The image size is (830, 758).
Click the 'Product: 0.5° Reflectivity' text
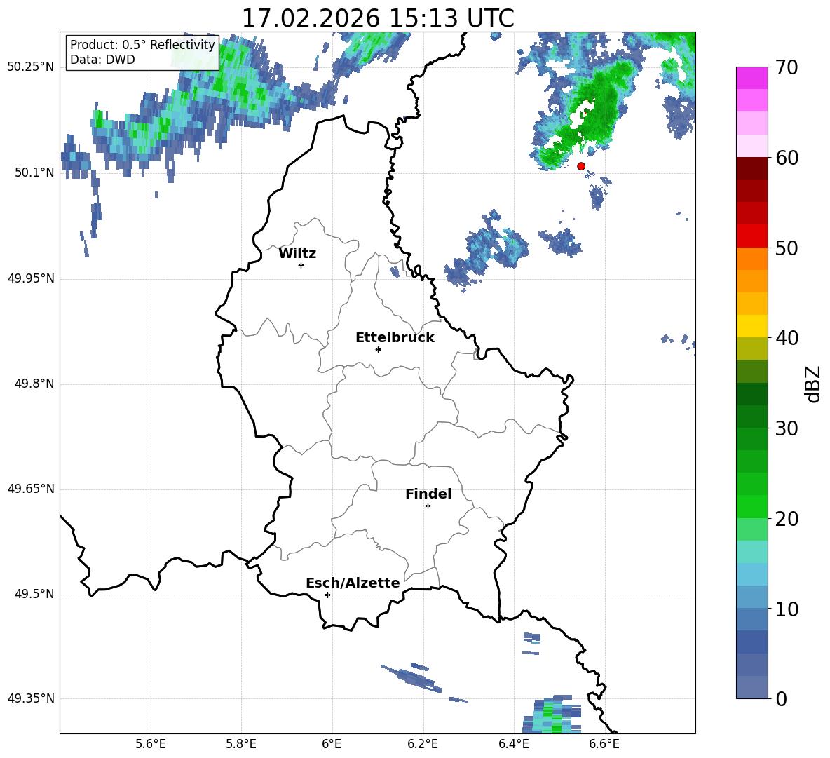[x=142, y=44]
